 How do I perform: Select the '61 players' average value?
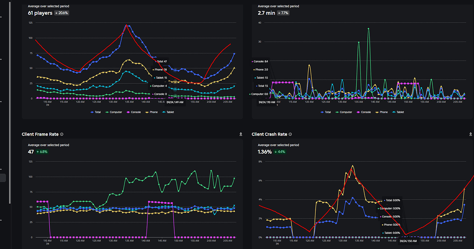tap(40, 13)
